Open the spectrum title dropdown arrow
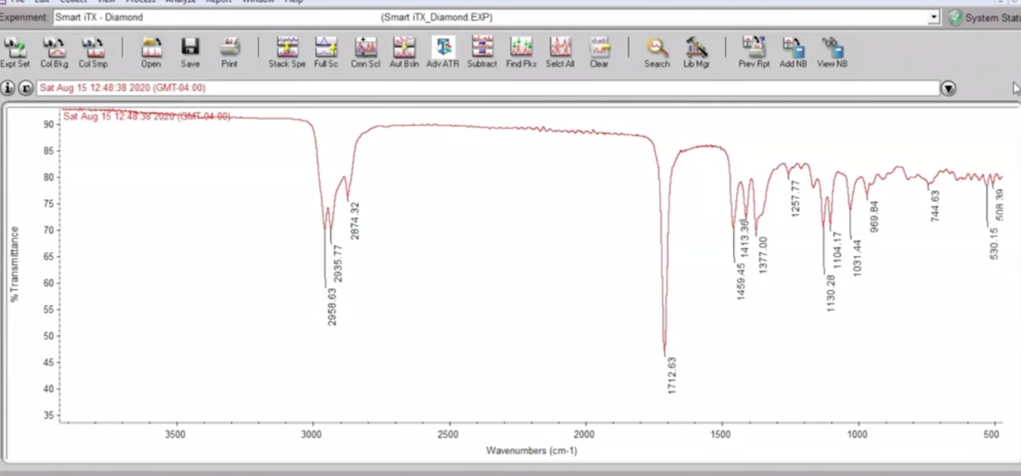The width and height of the screenshot is (1021, 476). point(947,88)
